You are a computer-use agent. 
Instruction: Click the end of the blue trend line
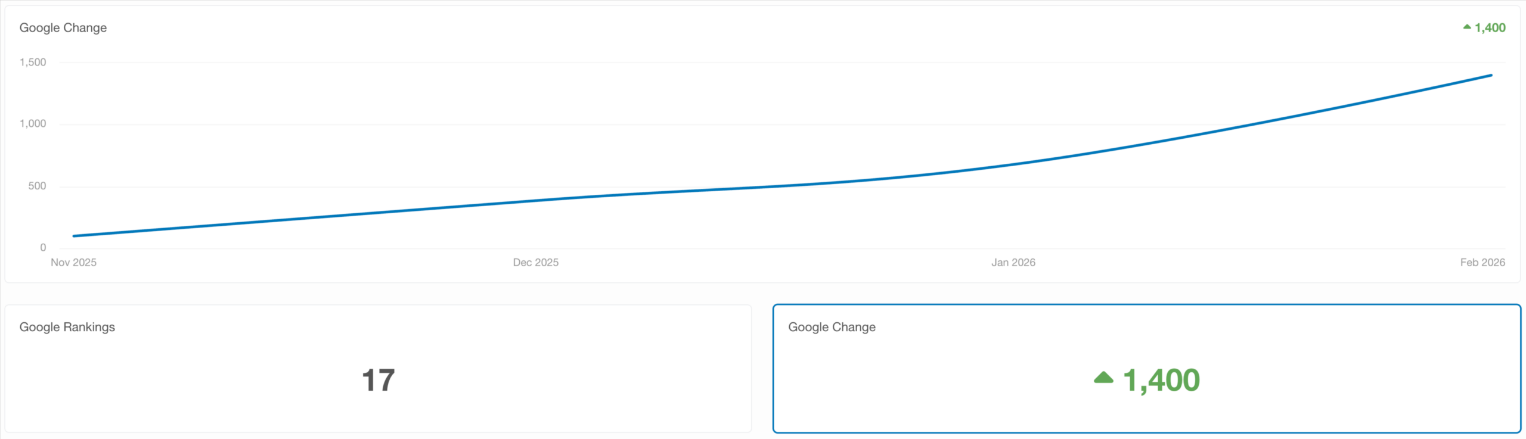click(1491, 75)
